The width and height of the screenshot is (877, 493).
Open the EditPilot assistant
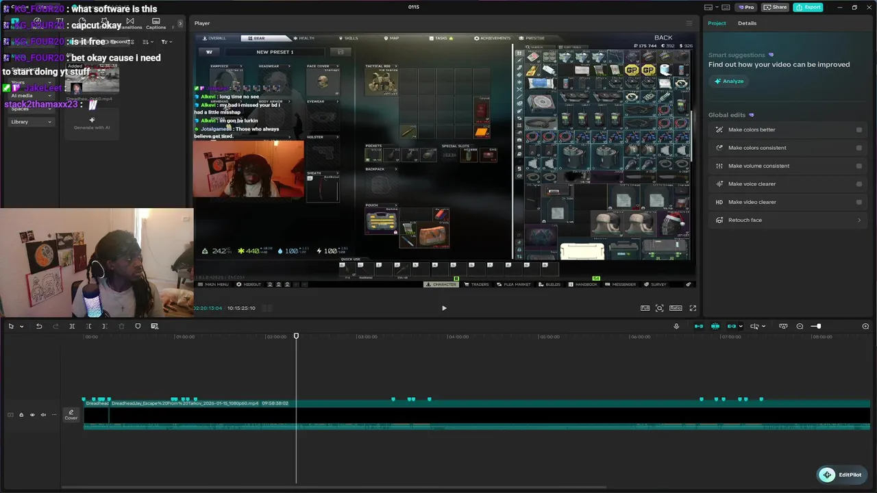click(842, 475)
